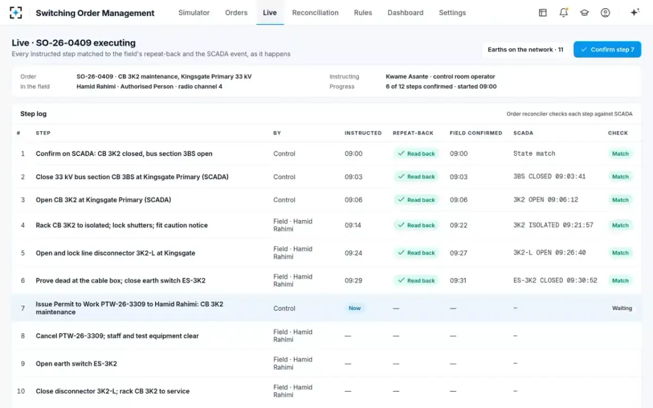This screenshot has width=653, height=408.
Task: Click the Read back badge for Prove dead step
Action: point(416,281)
